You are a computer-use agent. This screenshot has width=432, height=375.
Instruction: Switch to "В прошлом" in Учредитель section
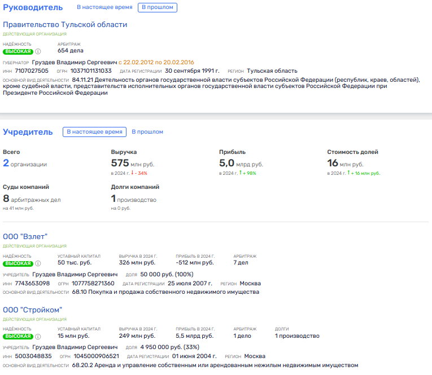tap(147, 132)
